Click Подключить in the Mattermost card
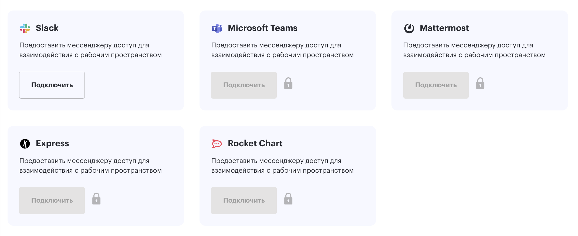 [x=436, y=85]
